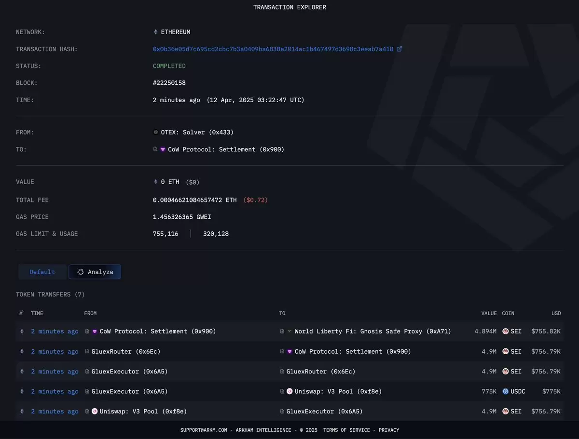Click the $775K USD amount
This screenshot has width=579, height=439.
(x=551, y=391)
